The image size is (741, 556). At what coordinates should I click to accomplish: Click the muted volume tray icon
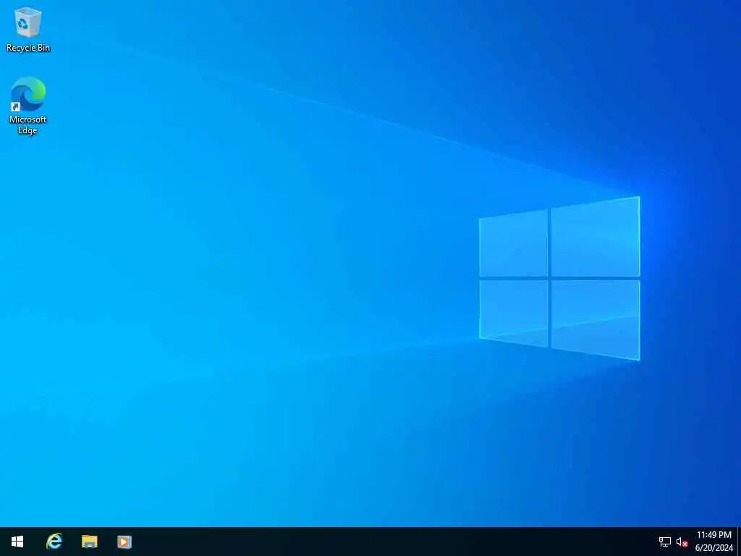(x=682, y=542)
